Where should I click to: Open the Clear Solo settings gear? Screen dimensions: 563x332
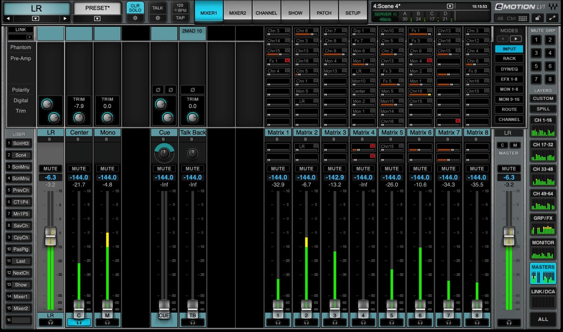pyautogui.click(x=135, y=18)
